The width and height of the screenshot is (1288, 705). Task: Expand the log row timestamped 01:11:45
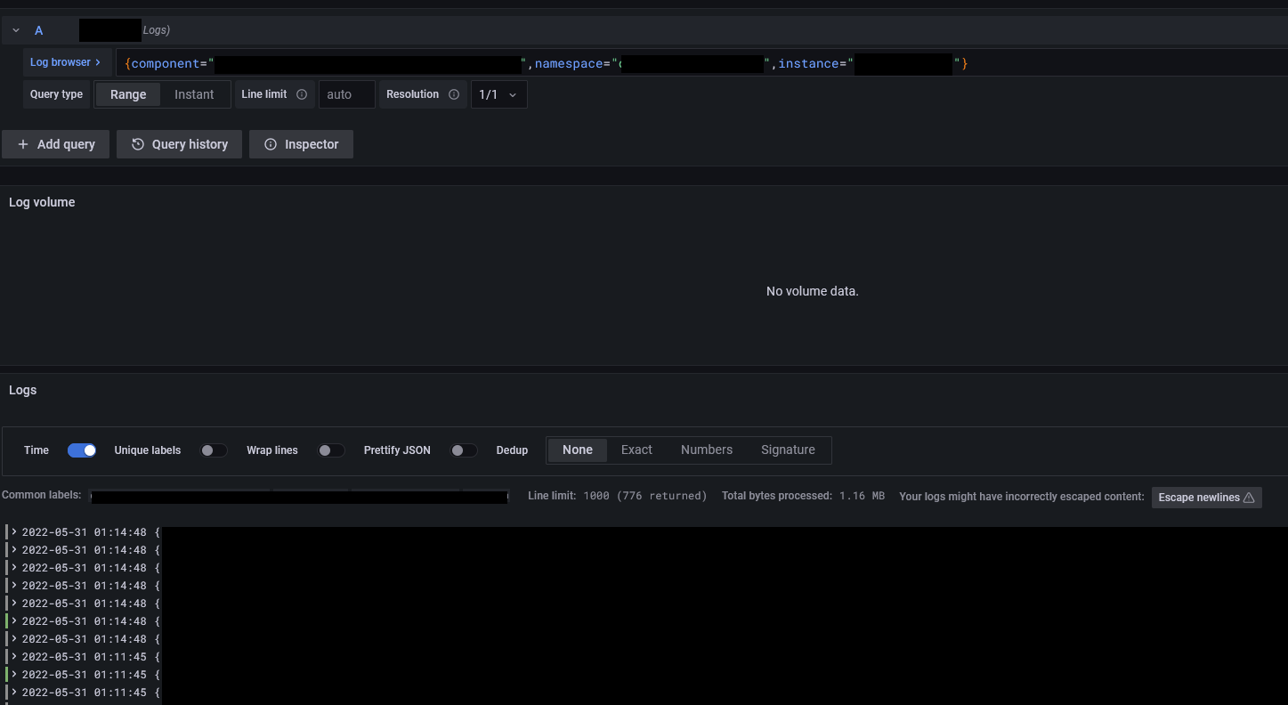12,656
